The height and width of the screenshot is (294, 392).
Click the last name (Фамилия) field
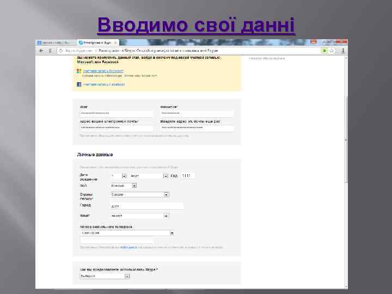pyautogui.click(x=197, y=113)
